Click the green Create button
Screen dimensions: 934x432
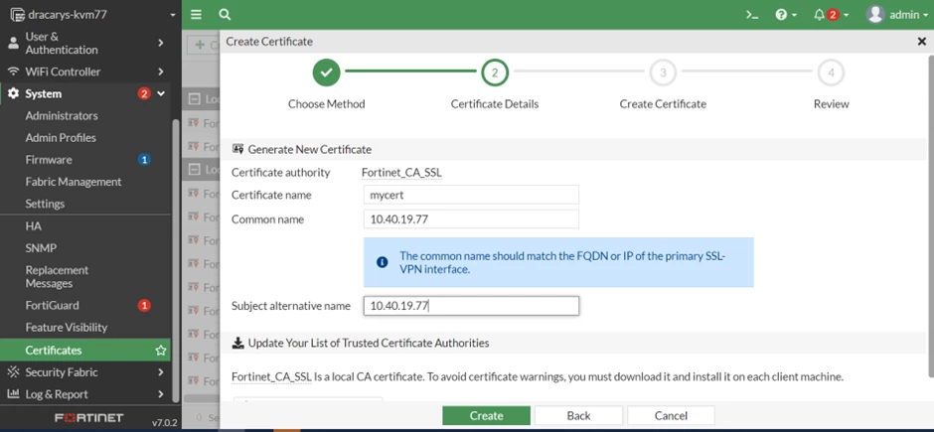[486, 416]
